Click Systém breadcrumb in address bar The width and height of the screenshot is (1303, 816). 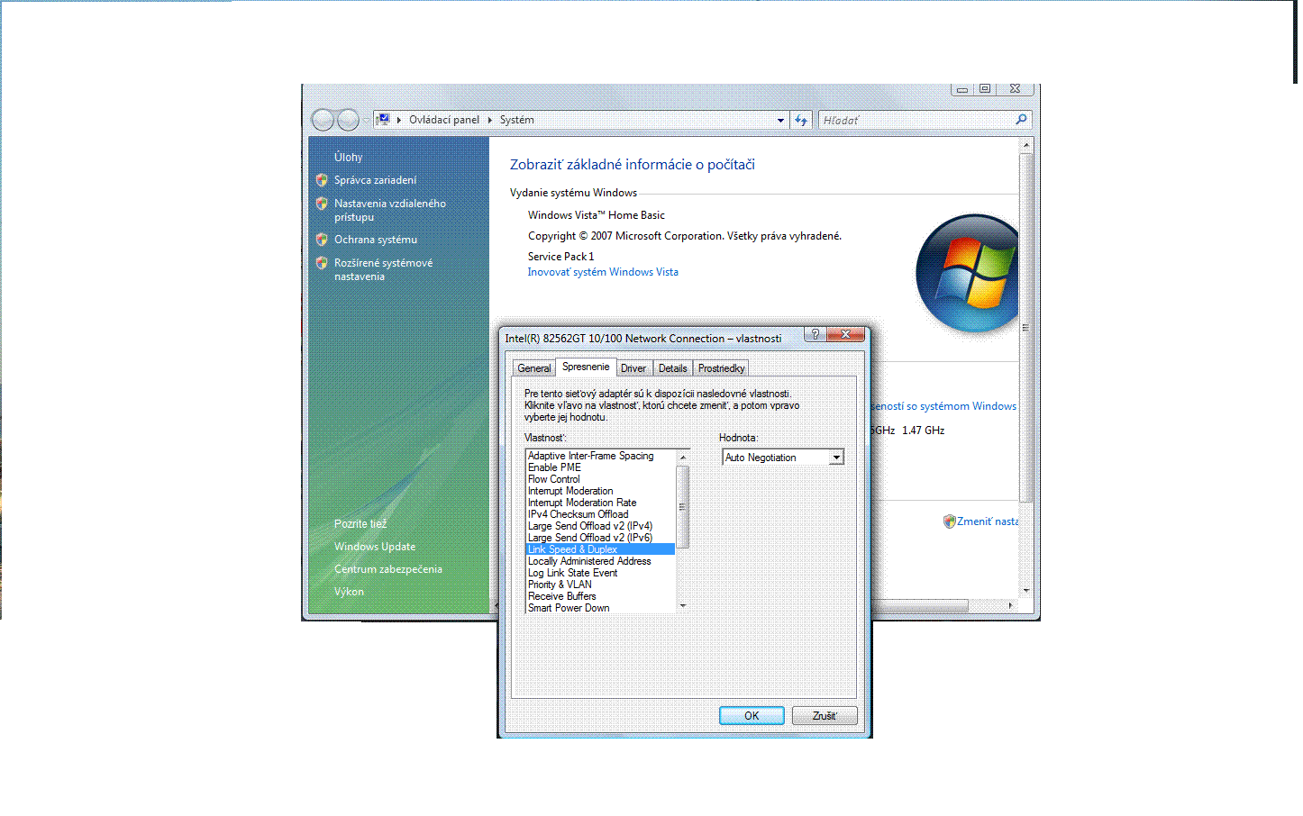[517, 120]
